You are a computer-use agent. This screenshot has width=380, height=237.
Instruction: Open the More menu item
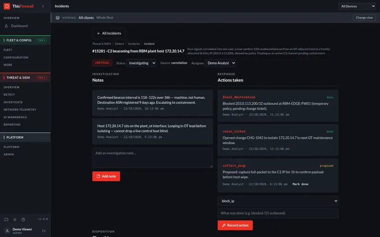click(8, 65)
